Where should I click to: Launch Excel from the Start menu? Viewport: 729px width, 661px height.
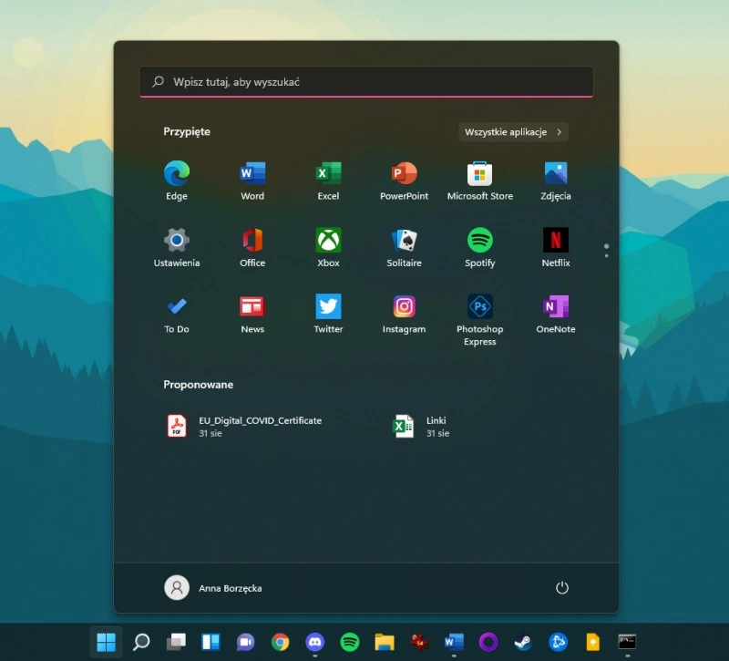coord(328,173)
